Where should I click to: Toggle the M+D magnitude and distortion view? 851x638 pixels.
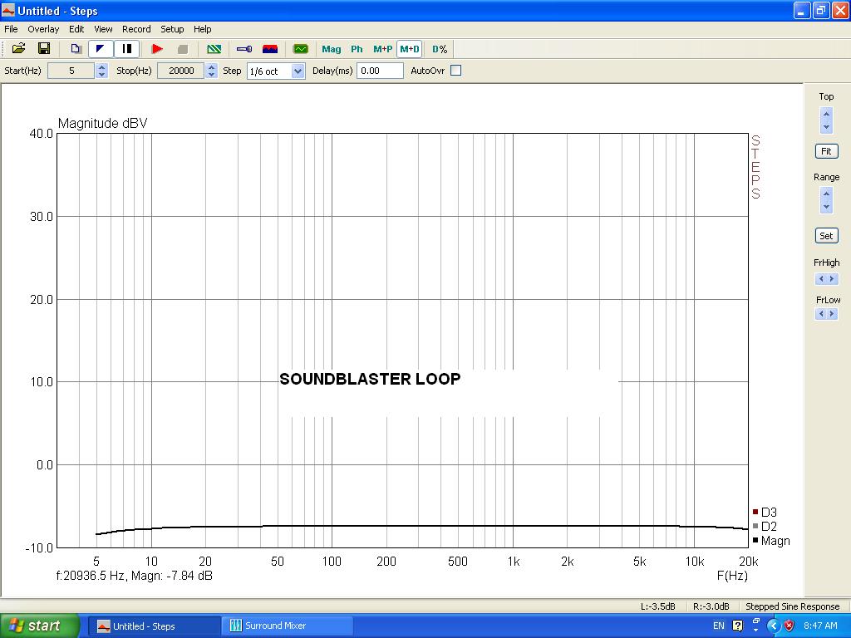[x=409, y=49]
